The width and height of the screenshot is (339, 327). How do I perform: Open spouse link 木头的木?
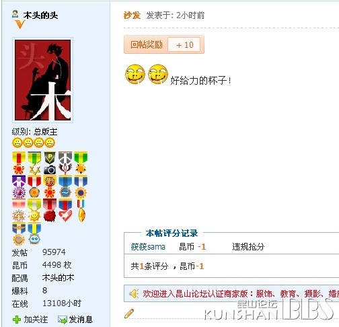(x=58, y=278)
